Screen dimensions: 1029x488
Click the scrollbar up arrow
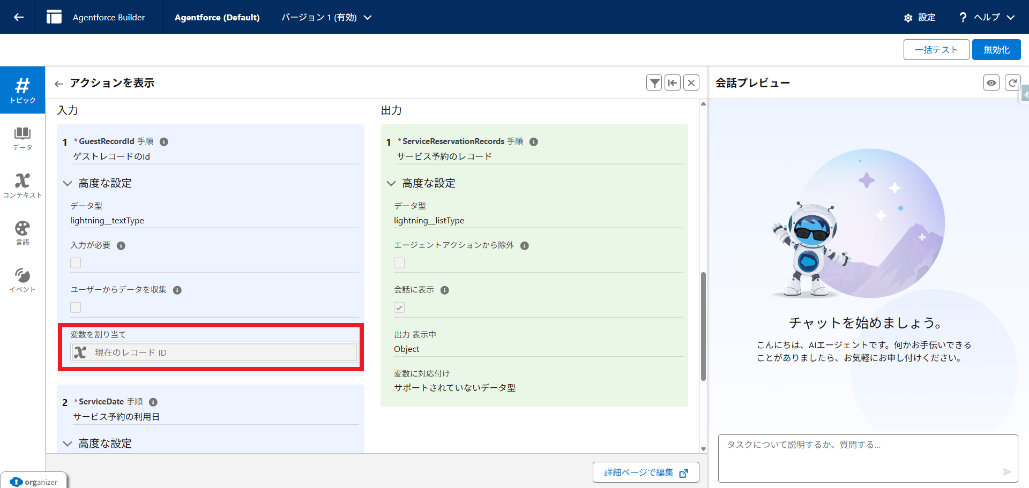pos(703,104)
